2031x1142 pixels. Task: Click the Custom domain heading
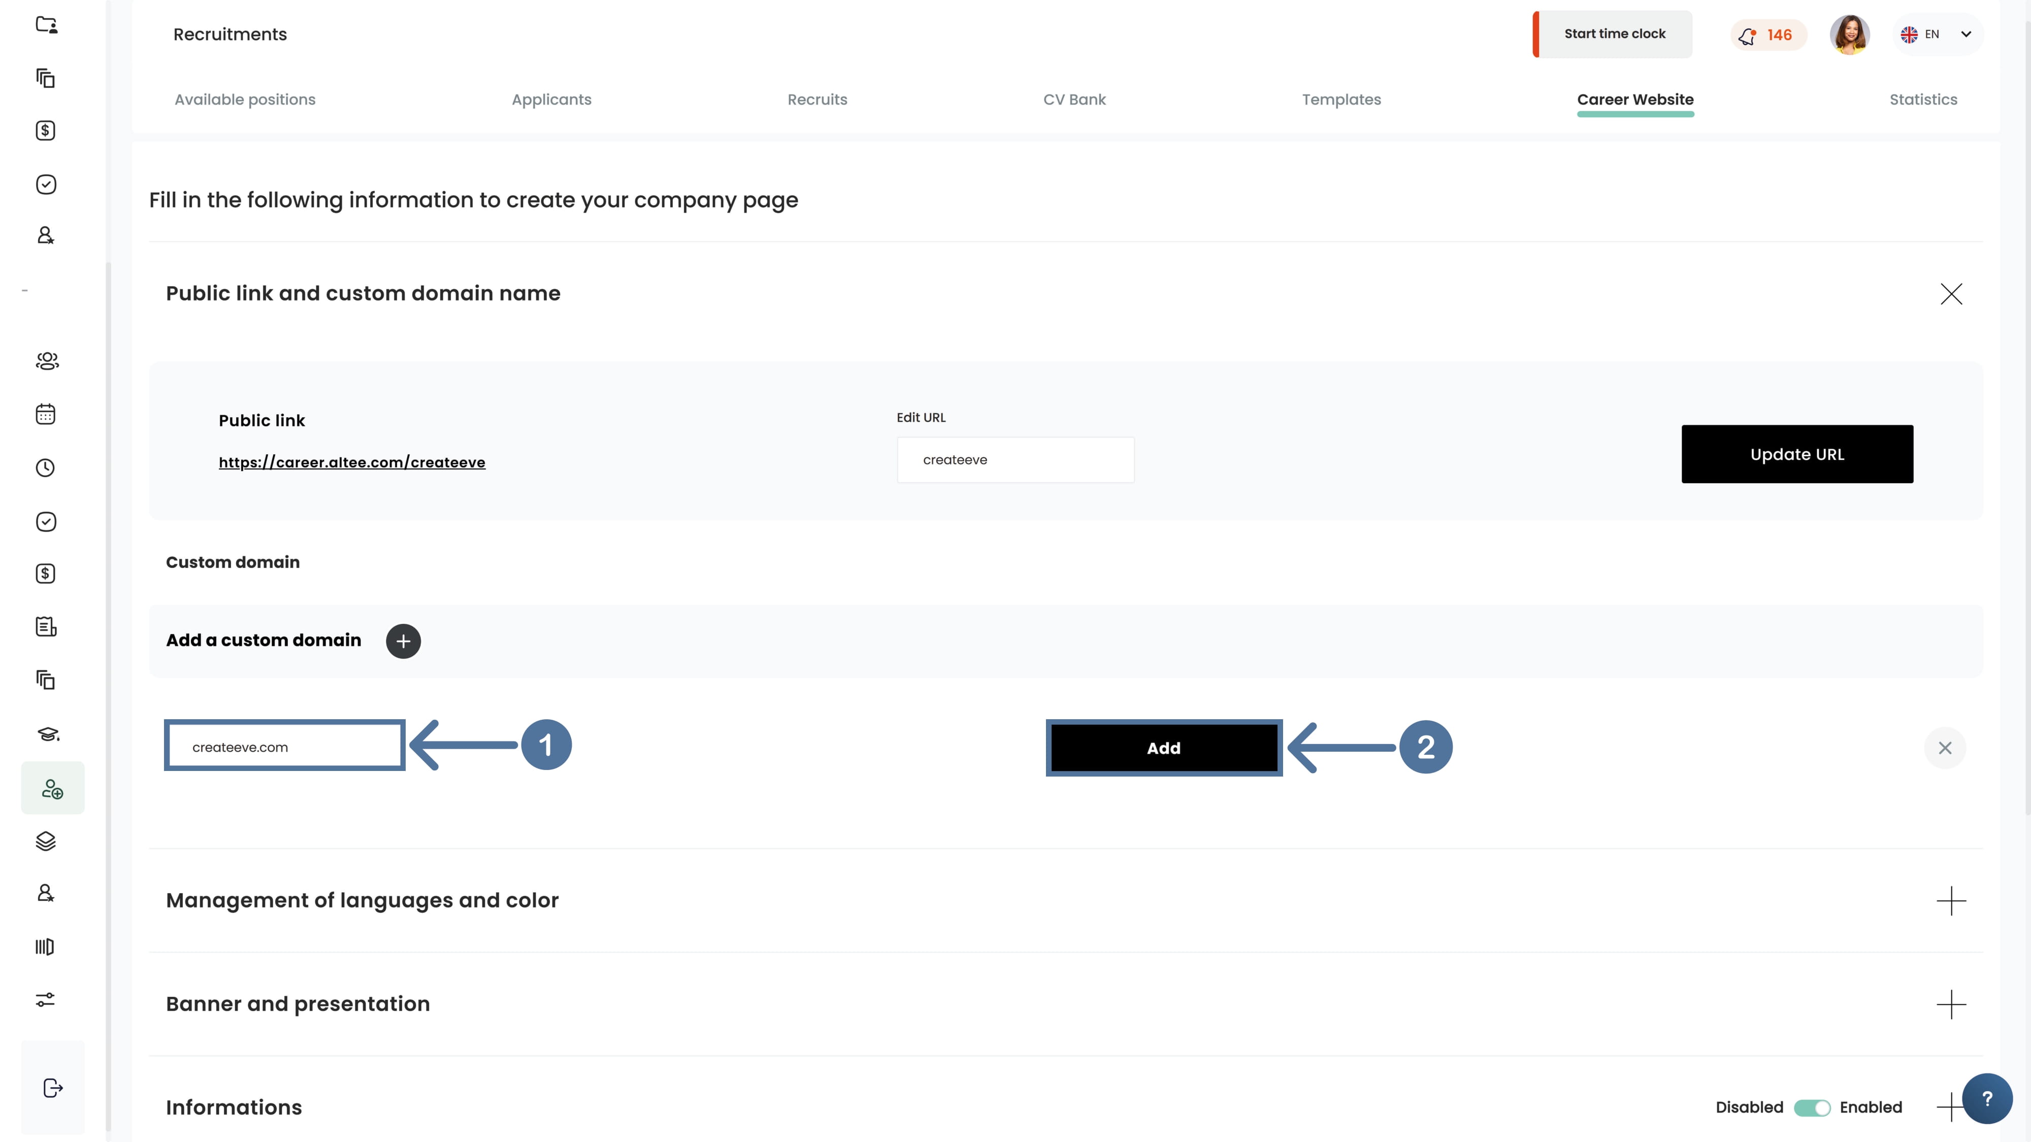[233, 563]
